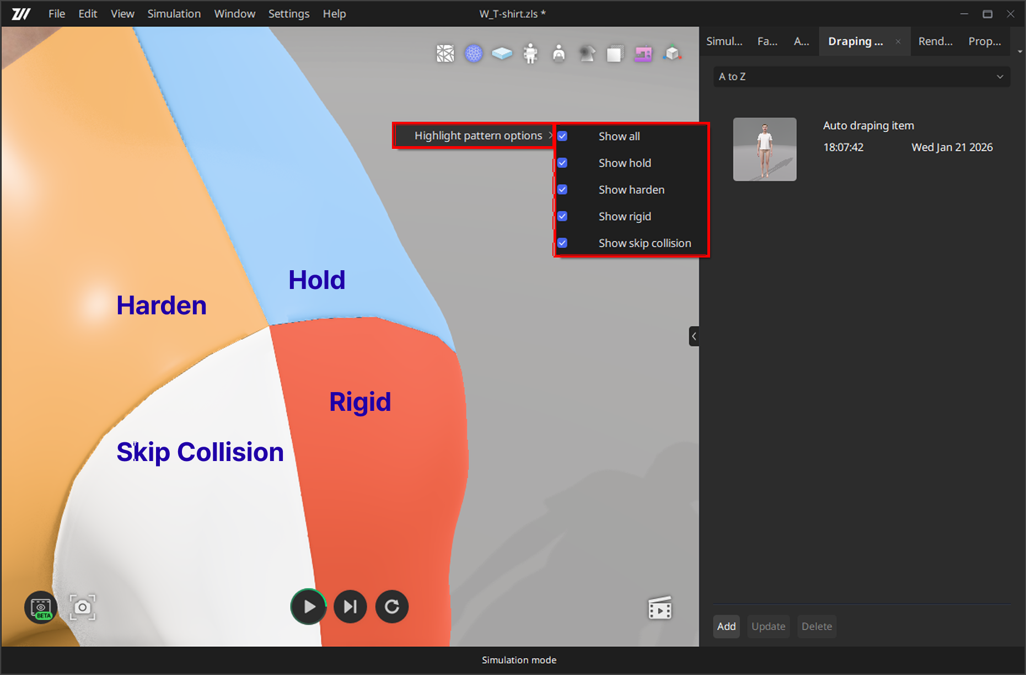Expand the Highlight pattern options submenu
The width and height of the screenshot is (1026, 675).
point(477,136)
